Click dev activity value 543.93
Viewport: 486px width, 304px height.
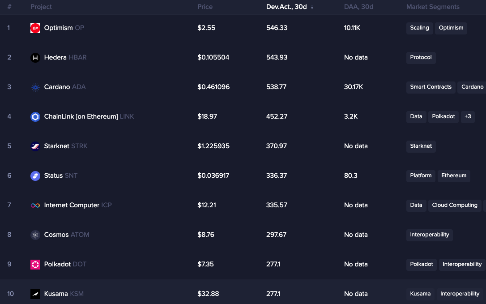(277, 57)
